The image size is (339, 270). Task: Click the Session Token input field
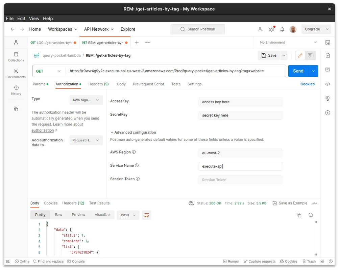pos(240,180)
